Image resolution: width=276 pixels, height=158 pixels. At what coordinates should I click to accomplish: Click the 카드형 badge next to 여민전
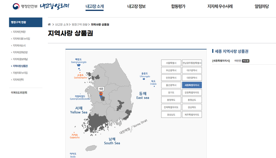(246, 61)
